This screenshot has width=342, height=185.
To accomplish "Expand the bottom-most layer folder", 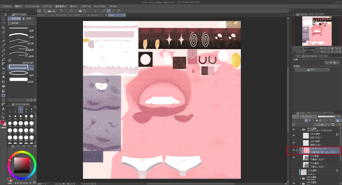I will tap(301, 183).
